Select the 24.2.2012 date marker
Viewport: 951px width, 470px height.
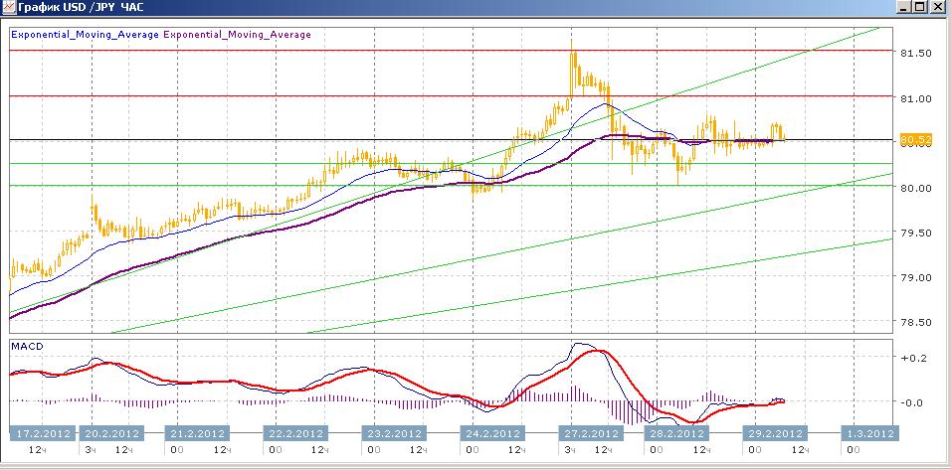492,433
